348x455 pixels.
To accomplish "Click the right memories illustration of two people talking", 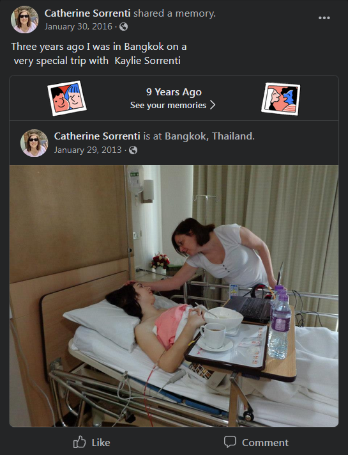I will (280, 99).
